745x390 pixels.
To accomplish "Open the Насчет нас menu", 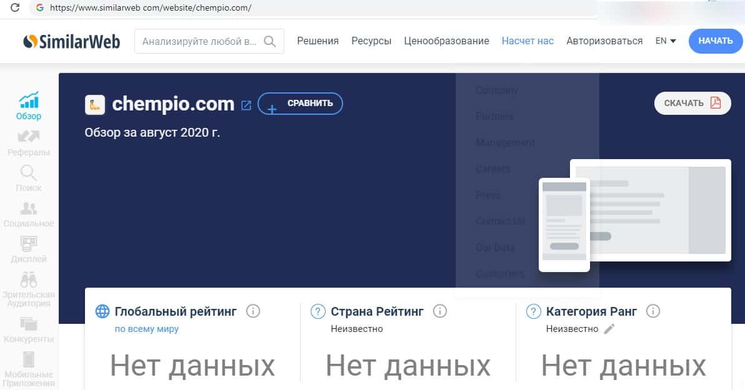I will pyautogui.click(x=527, y=41).
